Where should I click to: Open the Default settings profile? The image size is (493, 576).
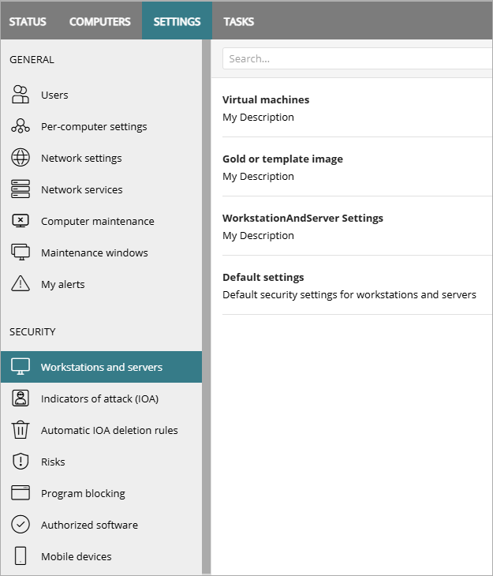(263, 277)
